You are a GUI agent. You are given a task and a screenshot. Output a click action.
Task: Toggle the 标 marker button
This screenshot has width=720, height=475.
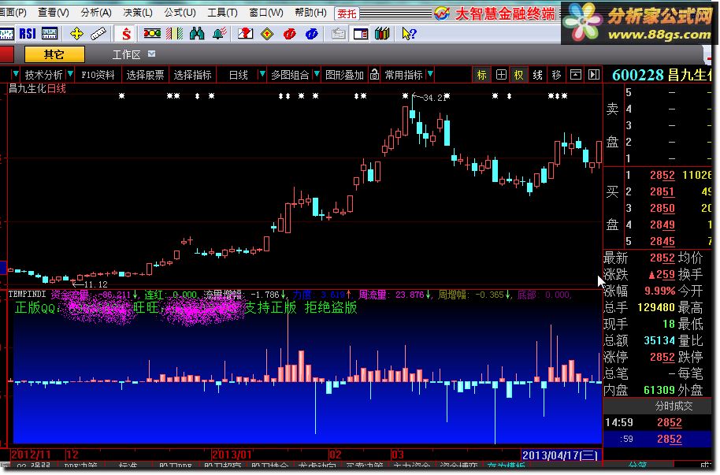point(481,74)
